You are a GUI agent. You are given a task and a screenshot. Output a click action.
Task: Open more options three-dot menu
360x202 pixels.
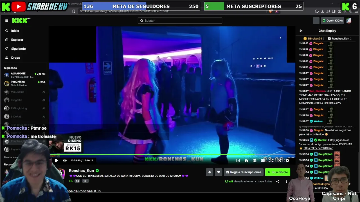287,182
